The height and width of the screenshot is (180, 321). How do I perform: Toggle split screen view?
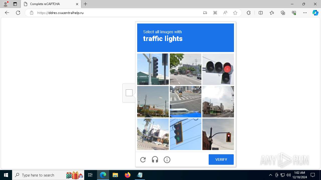[261, 13]
